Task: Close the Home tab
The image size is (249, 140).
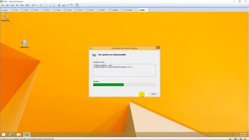Action: coord(10,10)
